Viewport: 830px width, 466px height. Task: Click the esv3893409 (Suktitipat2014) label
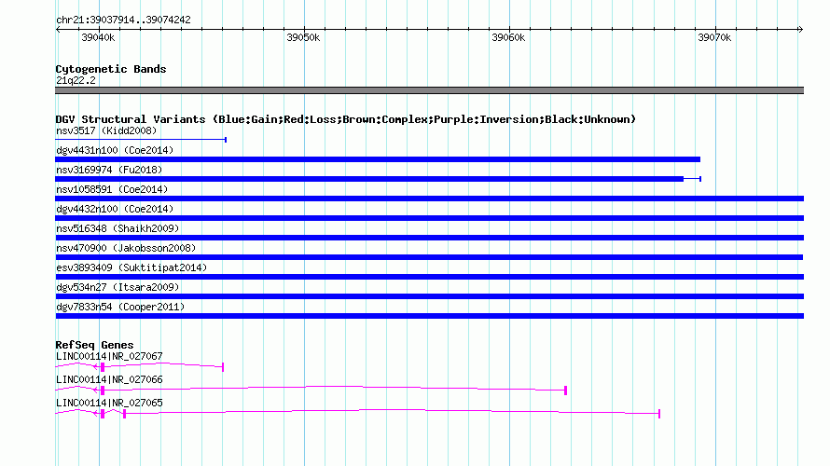pos(131,267)
